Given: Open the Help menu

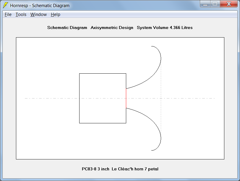Looking at the screenshot, I should pos(56,14).
